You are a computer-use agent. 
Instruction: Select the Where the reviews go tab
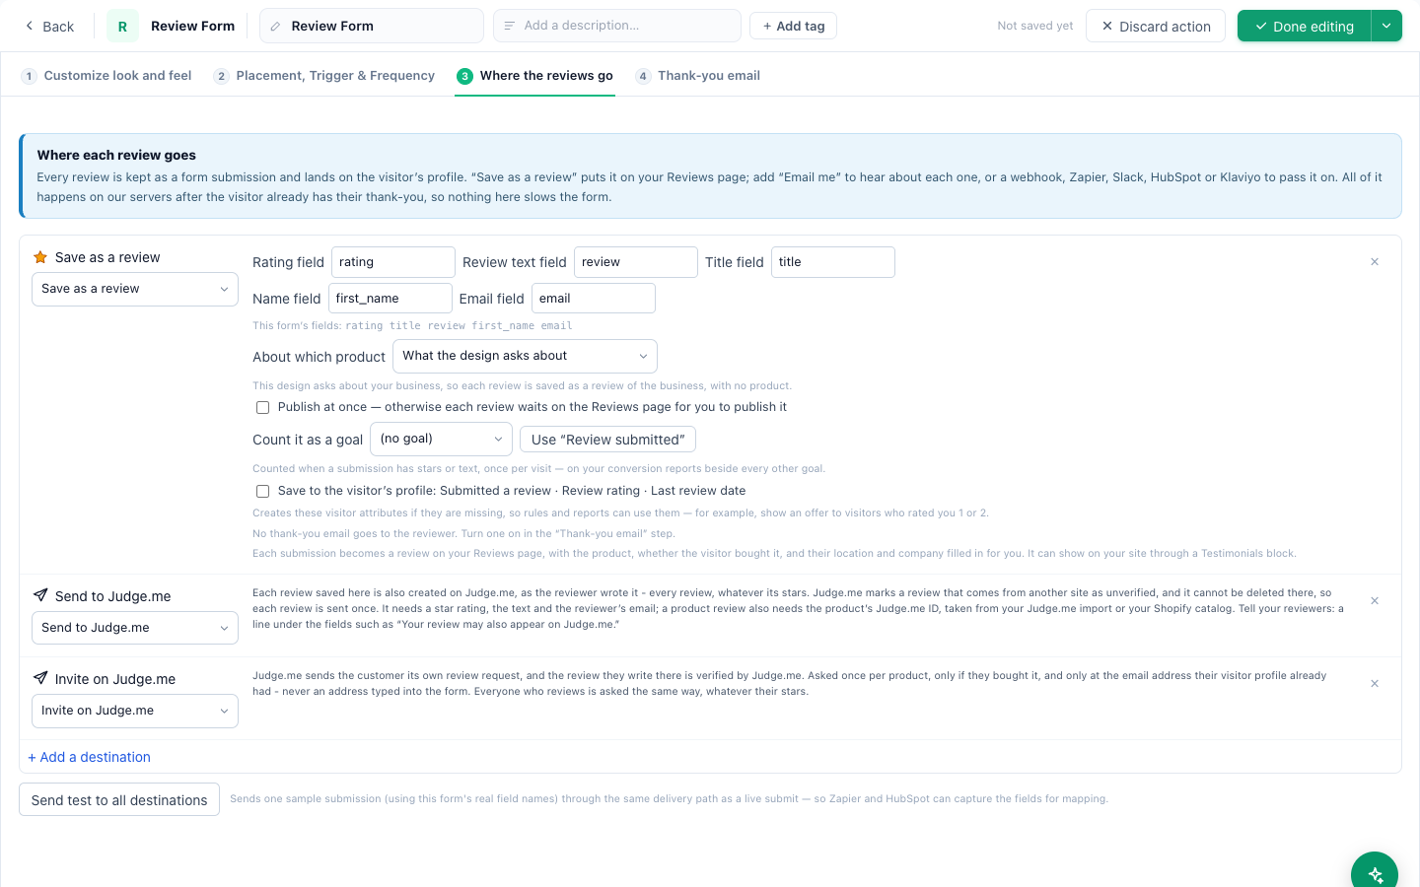[x=534, y=76]
